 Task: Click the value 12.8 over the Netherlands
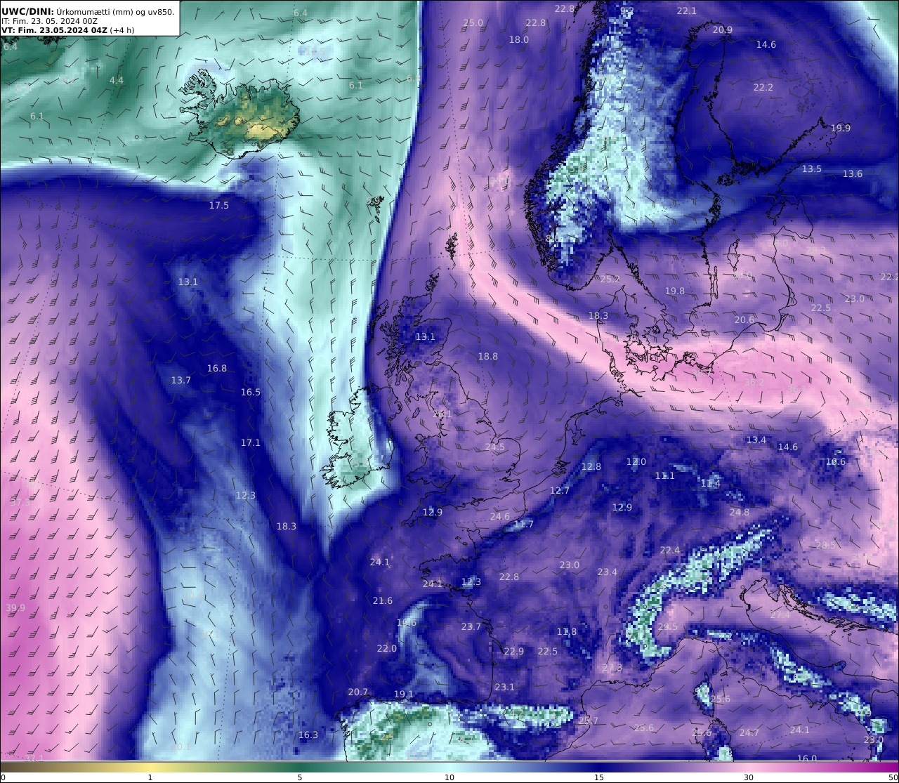point(591,466)
